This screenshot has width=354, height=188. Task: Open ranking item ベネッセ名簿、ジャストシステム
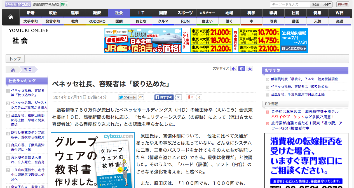(x=29, y=105)
